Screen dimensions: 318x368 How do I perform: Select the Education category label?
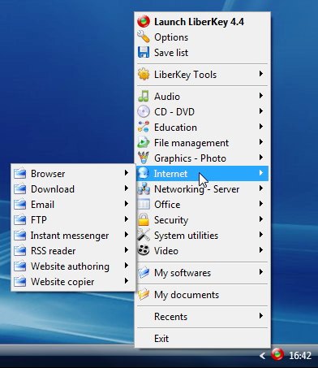(175, 128)
